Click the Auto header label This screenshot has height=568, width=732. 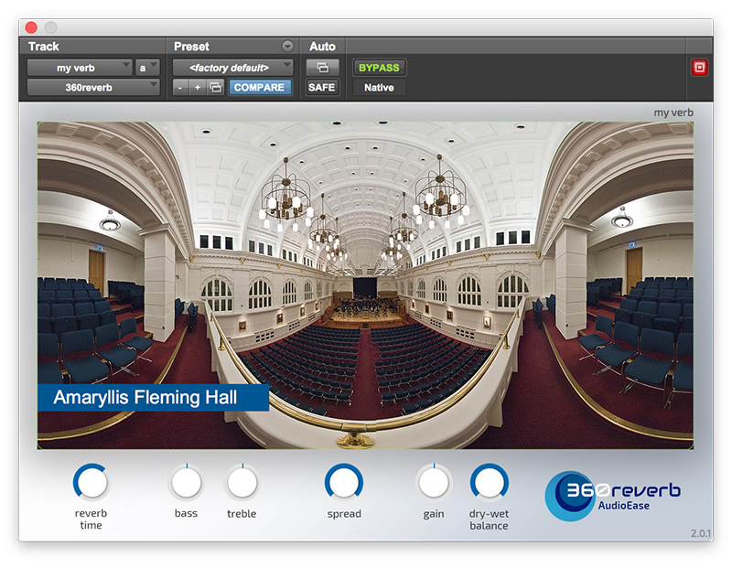[x=322, y=47]
